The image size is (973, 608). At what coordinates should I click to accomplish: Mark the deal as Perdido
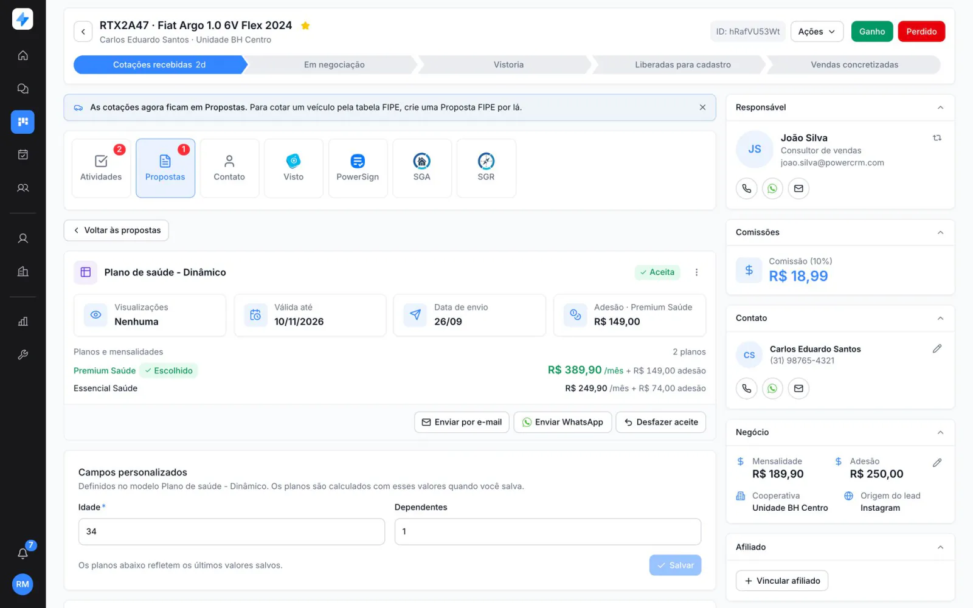tap(921, 32)
